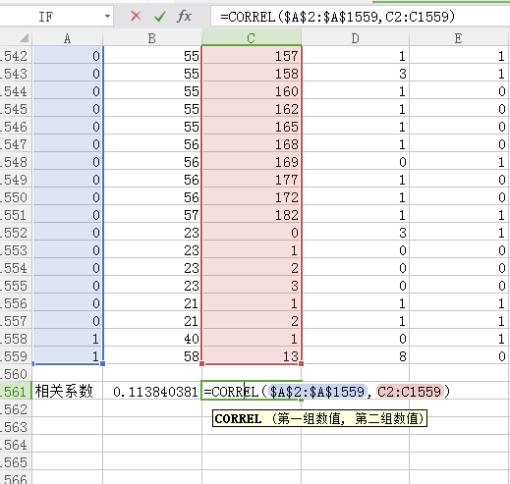Select column D header

tap(355, 38)
